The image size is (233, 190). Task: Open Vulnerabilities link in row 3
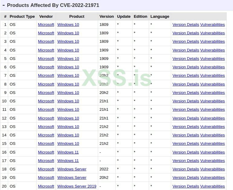click(x=212, y=42)
